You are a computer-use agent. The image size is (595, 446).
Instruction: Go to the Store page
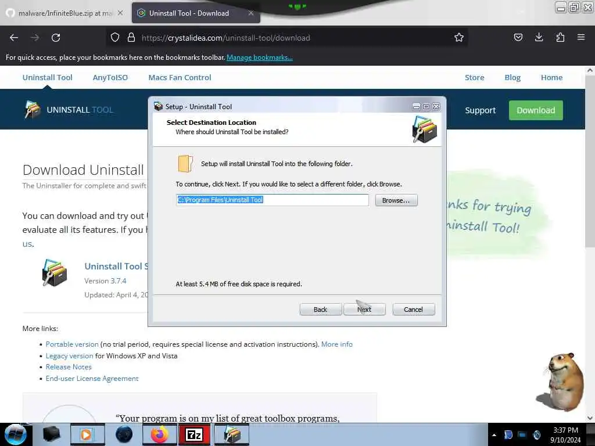(x=474, y=77)
